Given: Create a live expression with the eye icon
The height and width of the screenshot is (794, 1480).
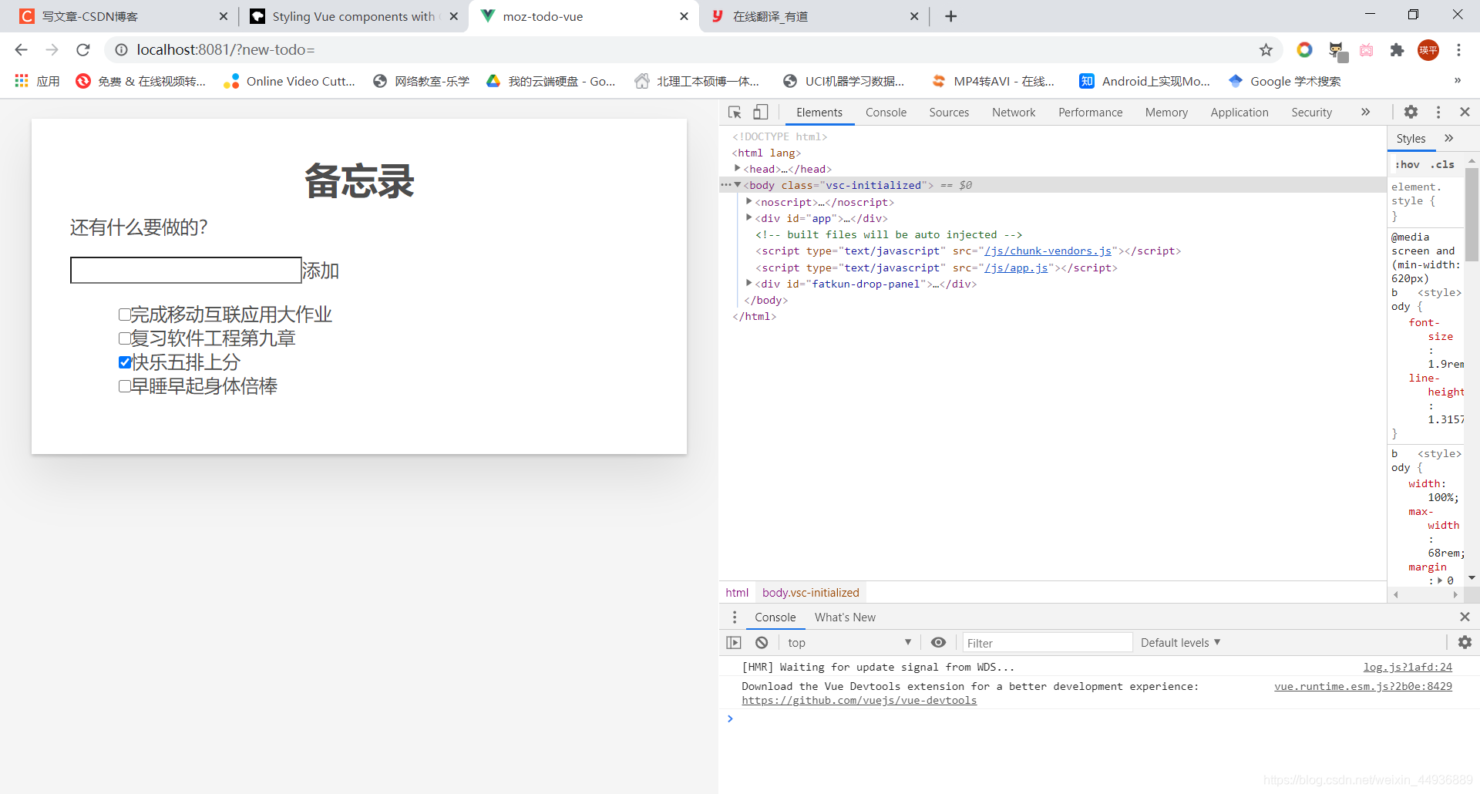Looking at the screenshot, I should (x=938, y=643).
